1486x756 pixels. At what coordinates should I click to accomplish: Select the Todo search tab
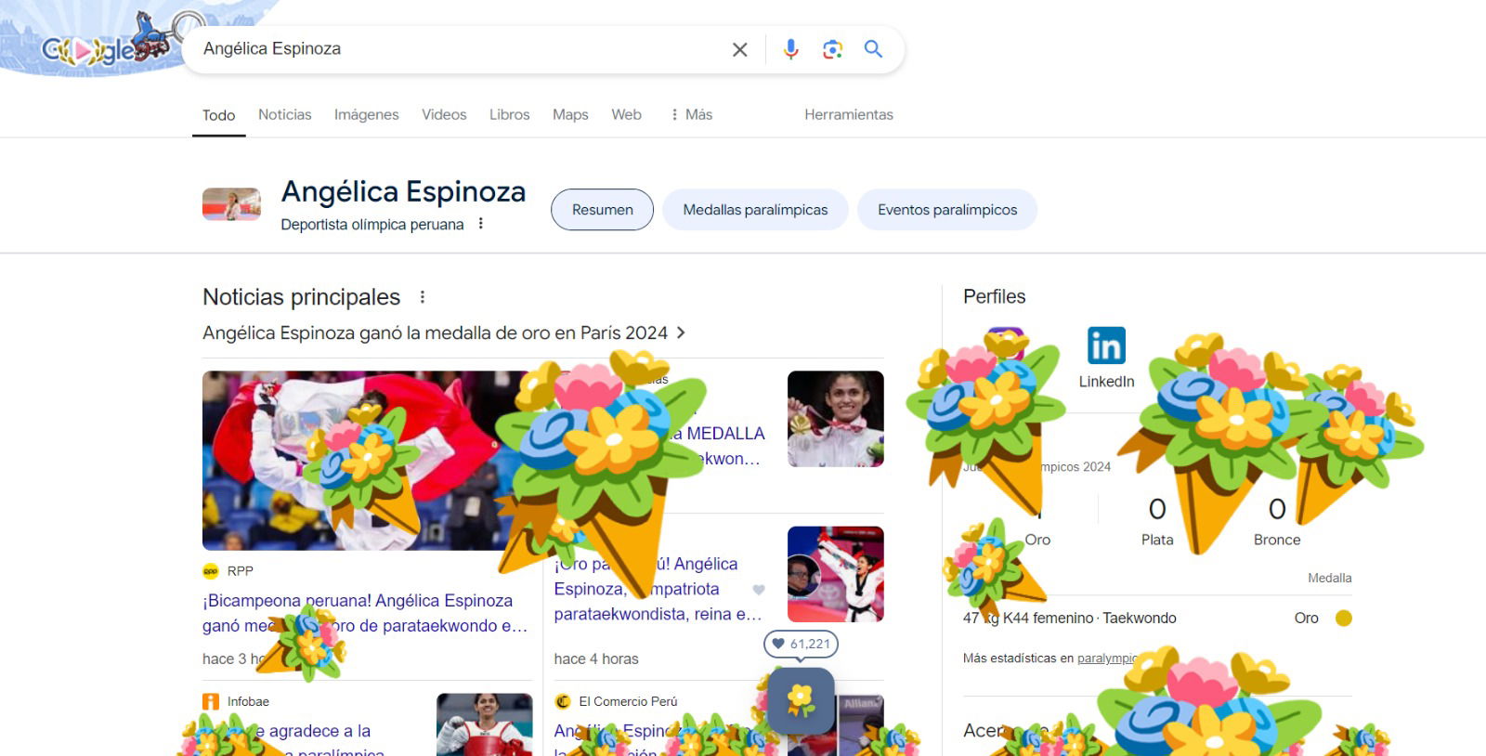coord(219,115)
